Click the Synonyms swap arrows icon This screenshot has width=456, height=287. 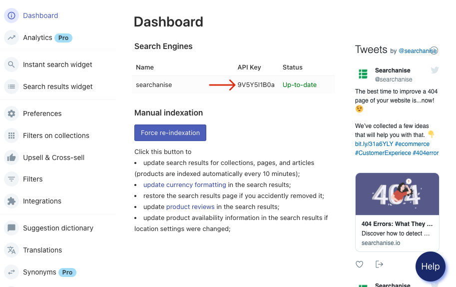[x=11, y=272]
